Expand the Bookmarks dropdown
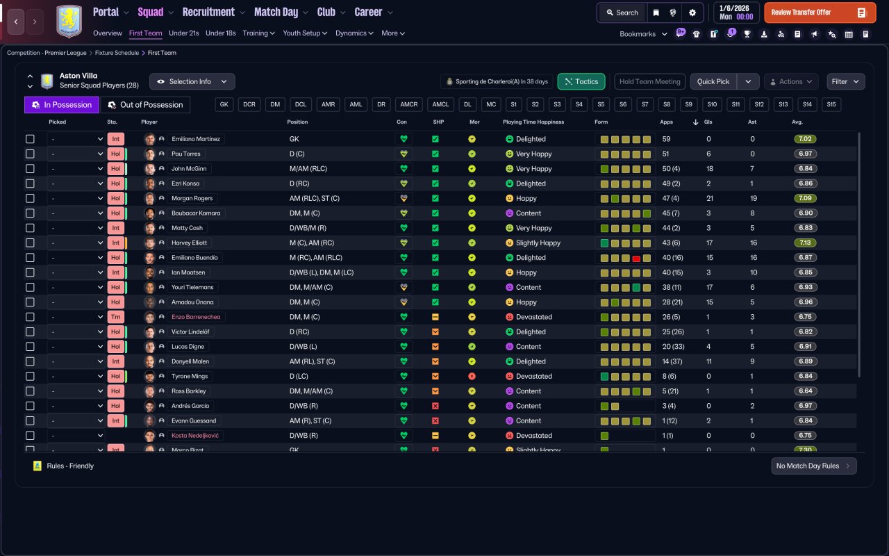This screenshot has width=889, height=556. [644, 34]
